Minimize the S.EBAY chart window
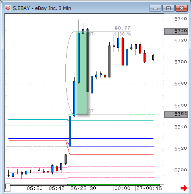 click(x=155, y=8)
